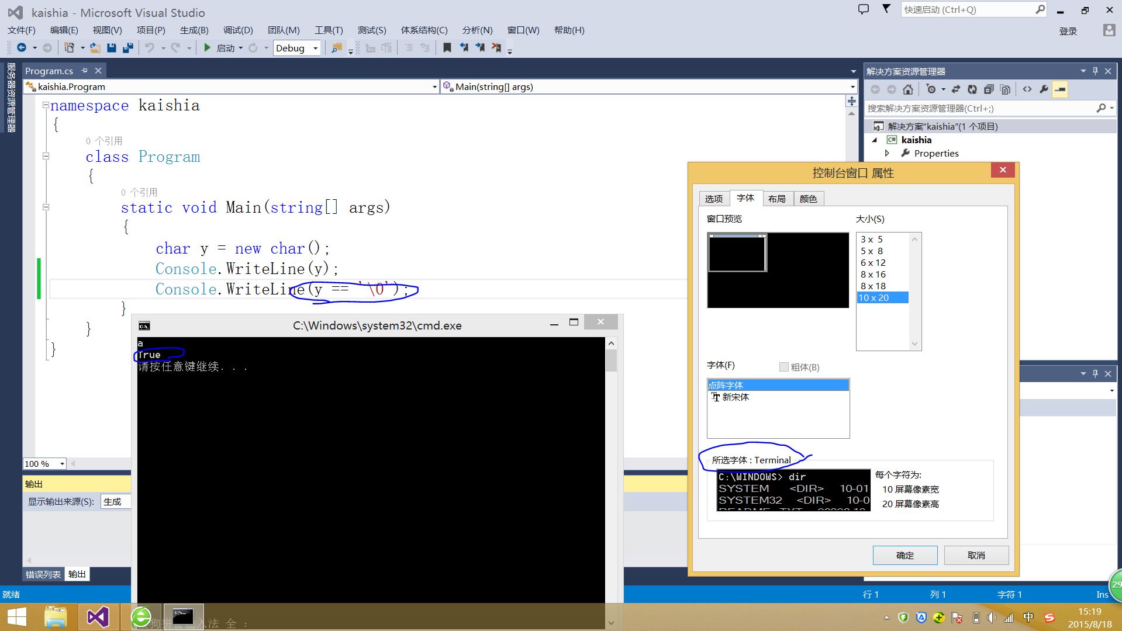Click the Clear Bookmarks icon with red X
1122x631 pixels.
pos(496,48)
